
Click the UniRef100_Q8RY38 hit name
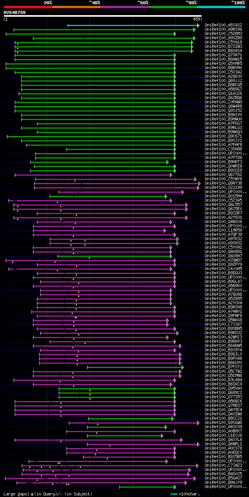click(223, 183)
